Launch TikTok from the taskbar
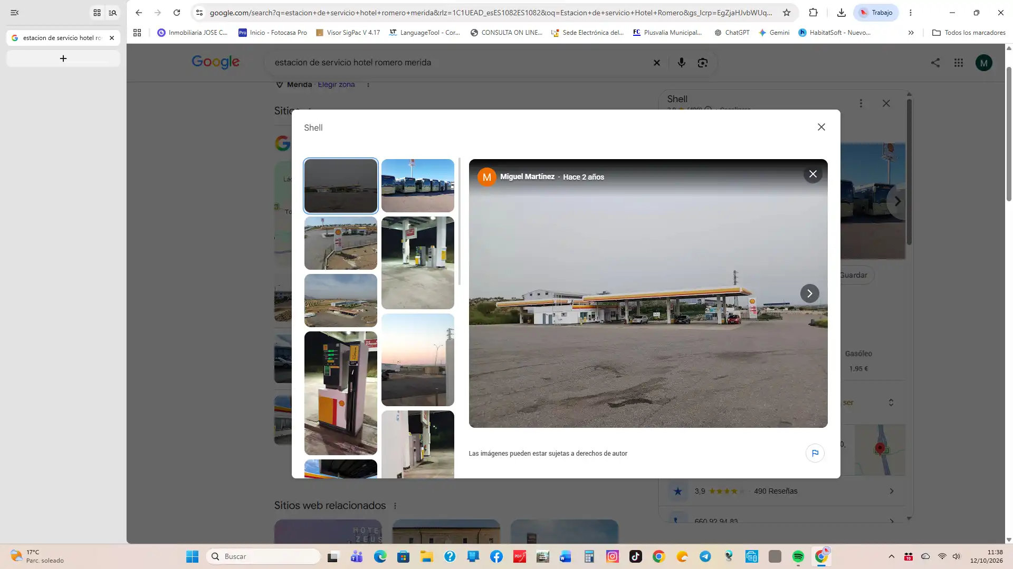This screenshot has height=569, width=1013. point(636,556)
